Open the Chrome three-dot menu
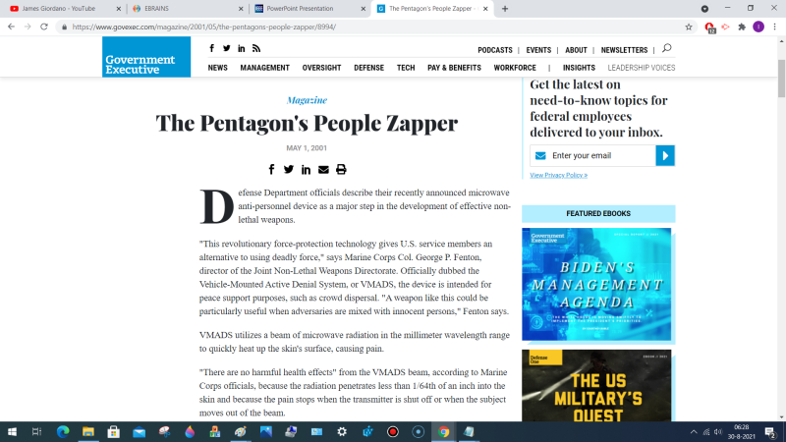 click(x=774, y=28)
